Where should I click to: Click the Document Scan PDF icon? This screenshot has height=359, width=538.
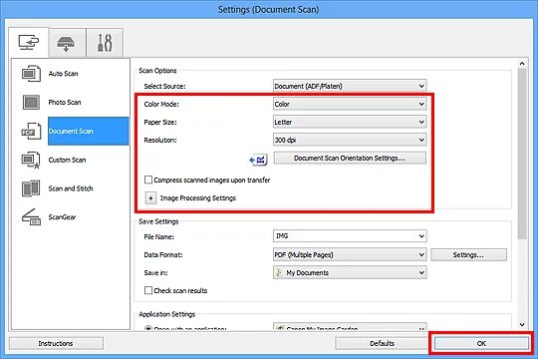31,132
